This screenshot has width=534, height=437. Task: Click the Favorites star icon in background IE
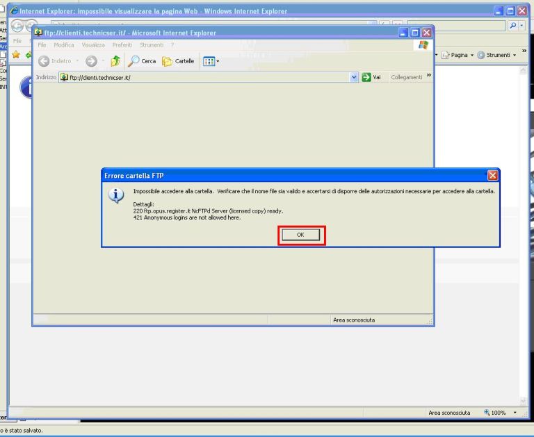pyautogui.click(x=16, y=55)
